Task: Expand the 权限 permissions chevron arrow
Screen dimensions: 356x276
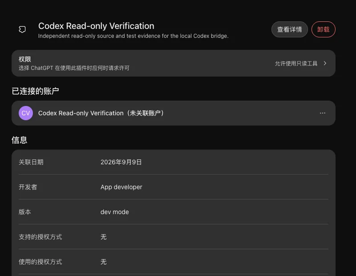Action: [x=325, y=63]
